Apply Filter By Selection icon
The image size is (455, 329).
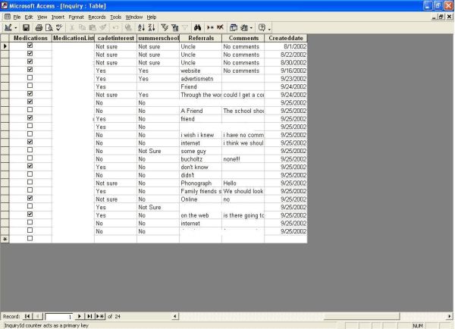[x=165, y=27]
